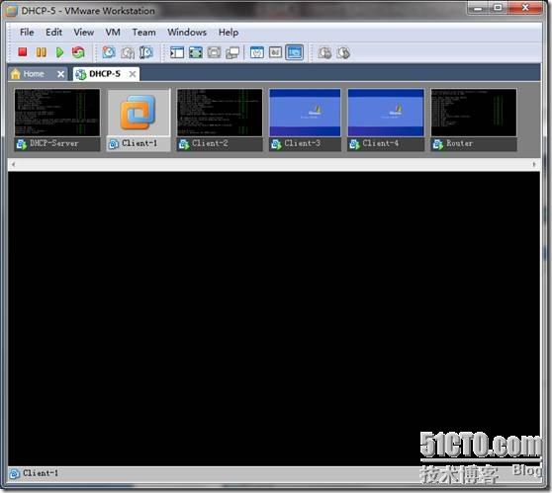The width and height of the screenshot is (552, 493).
Task: Close the Home tab
Action: [x=60, y=74]
